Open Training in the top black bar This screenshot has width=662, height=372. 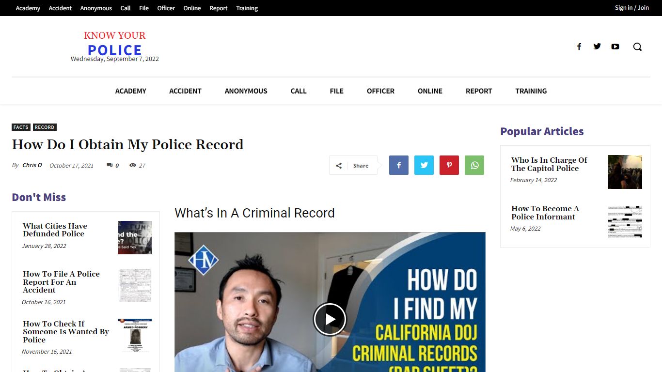click(x=247, y=8)
